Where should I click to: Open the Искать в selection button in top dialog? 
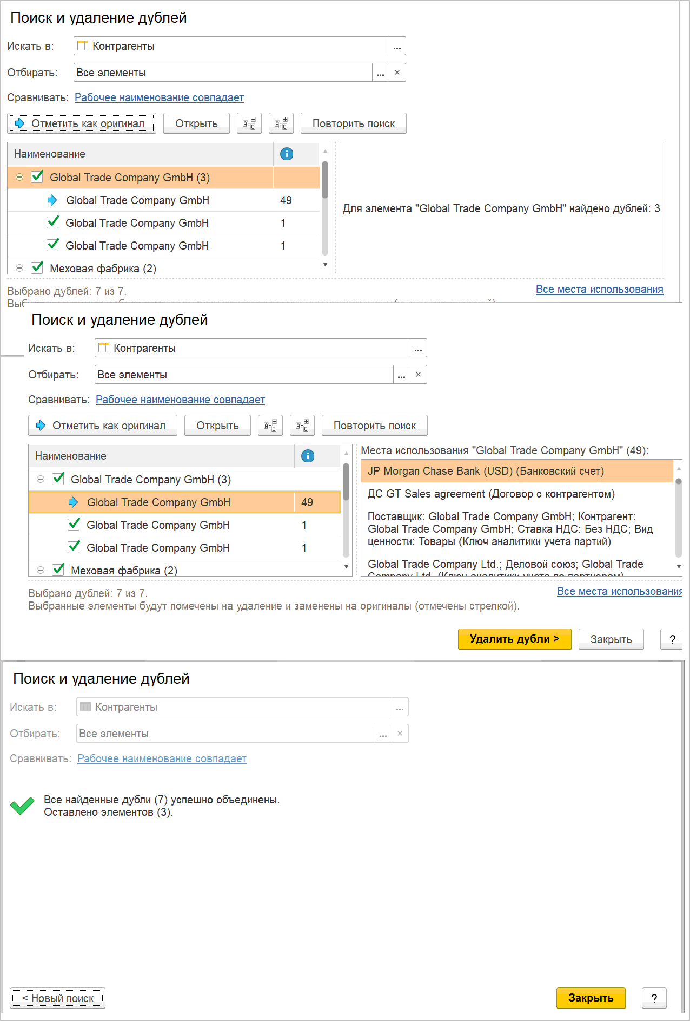397,47
